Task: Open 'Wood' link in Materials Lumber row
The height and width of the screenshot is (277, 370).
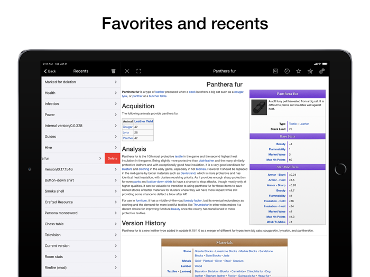Action: [198, 266]
